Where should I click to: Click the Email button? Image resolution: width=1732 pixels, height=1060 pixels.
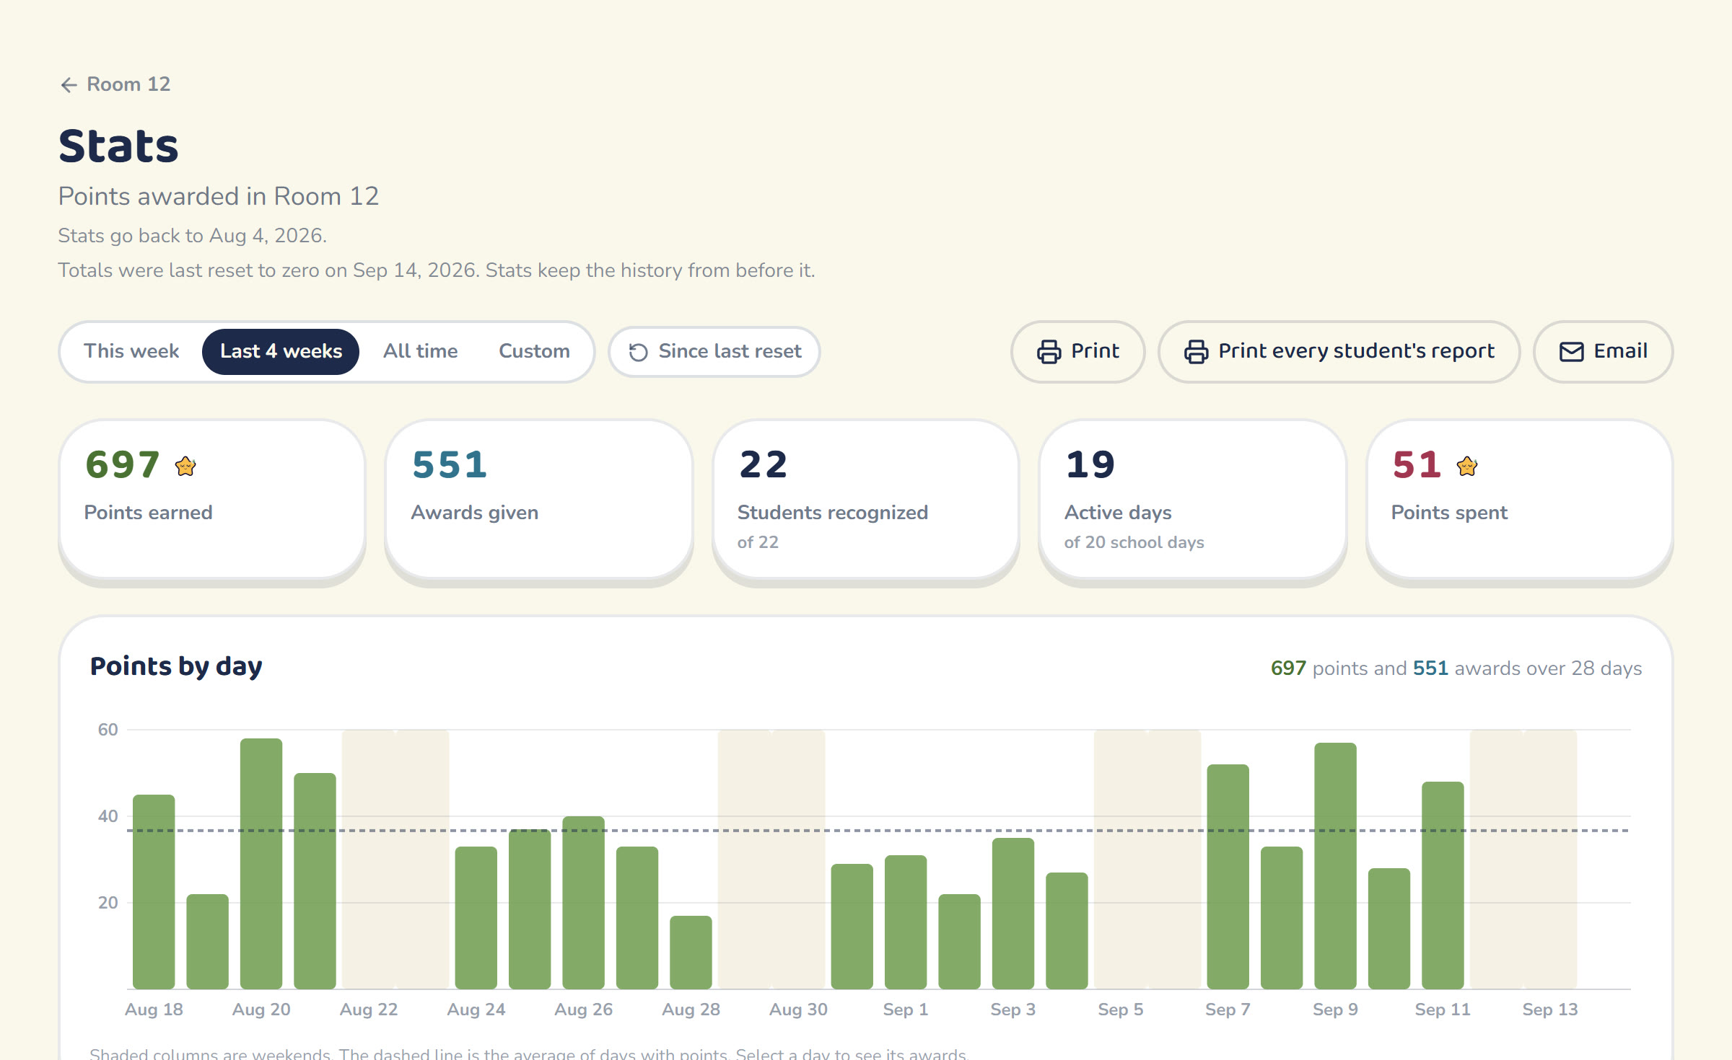click(1603, 351)
